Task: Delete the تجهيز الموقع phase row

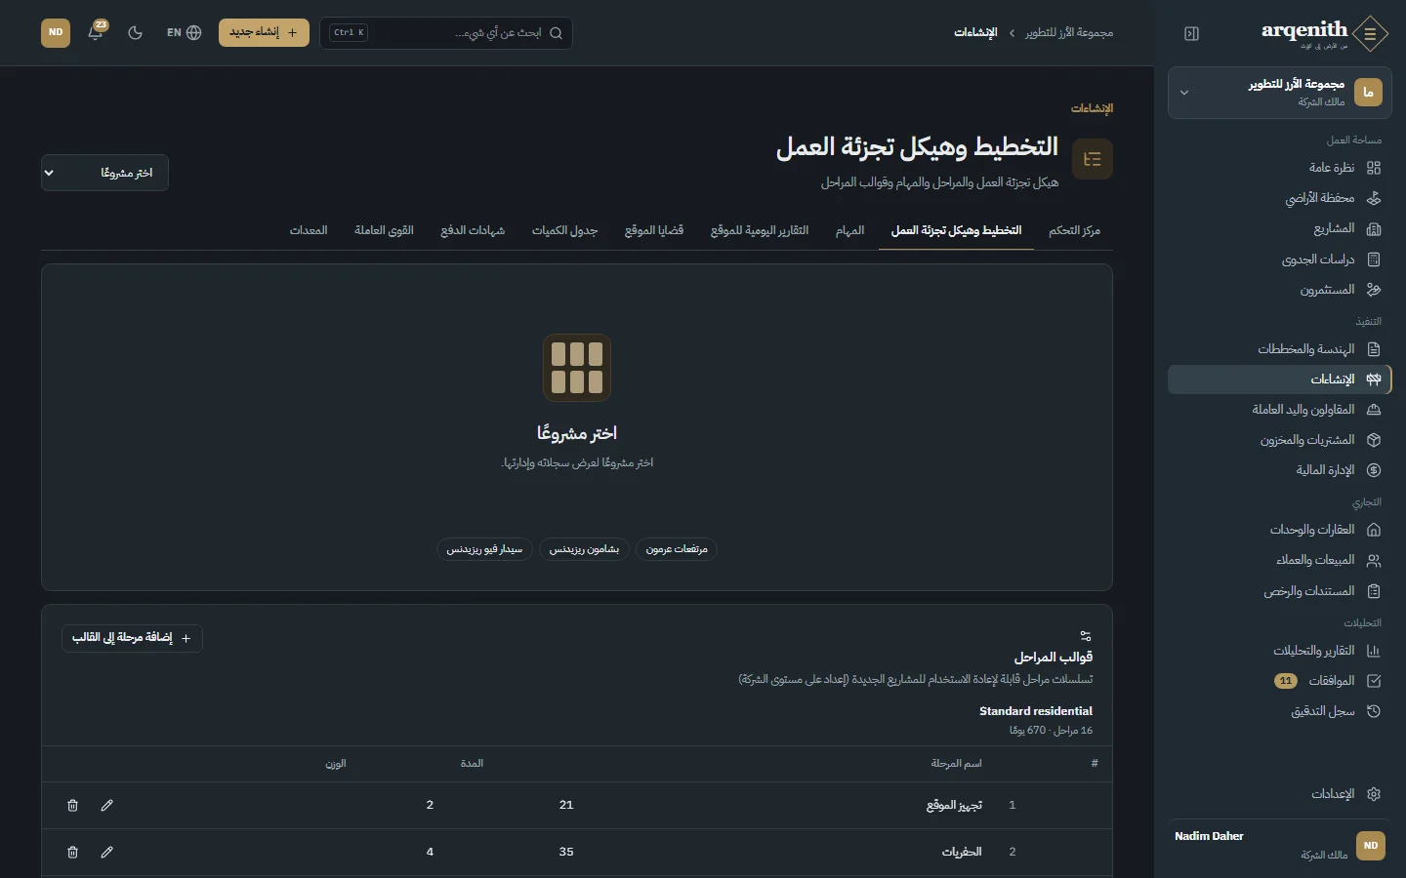Action: coord(72,806)
